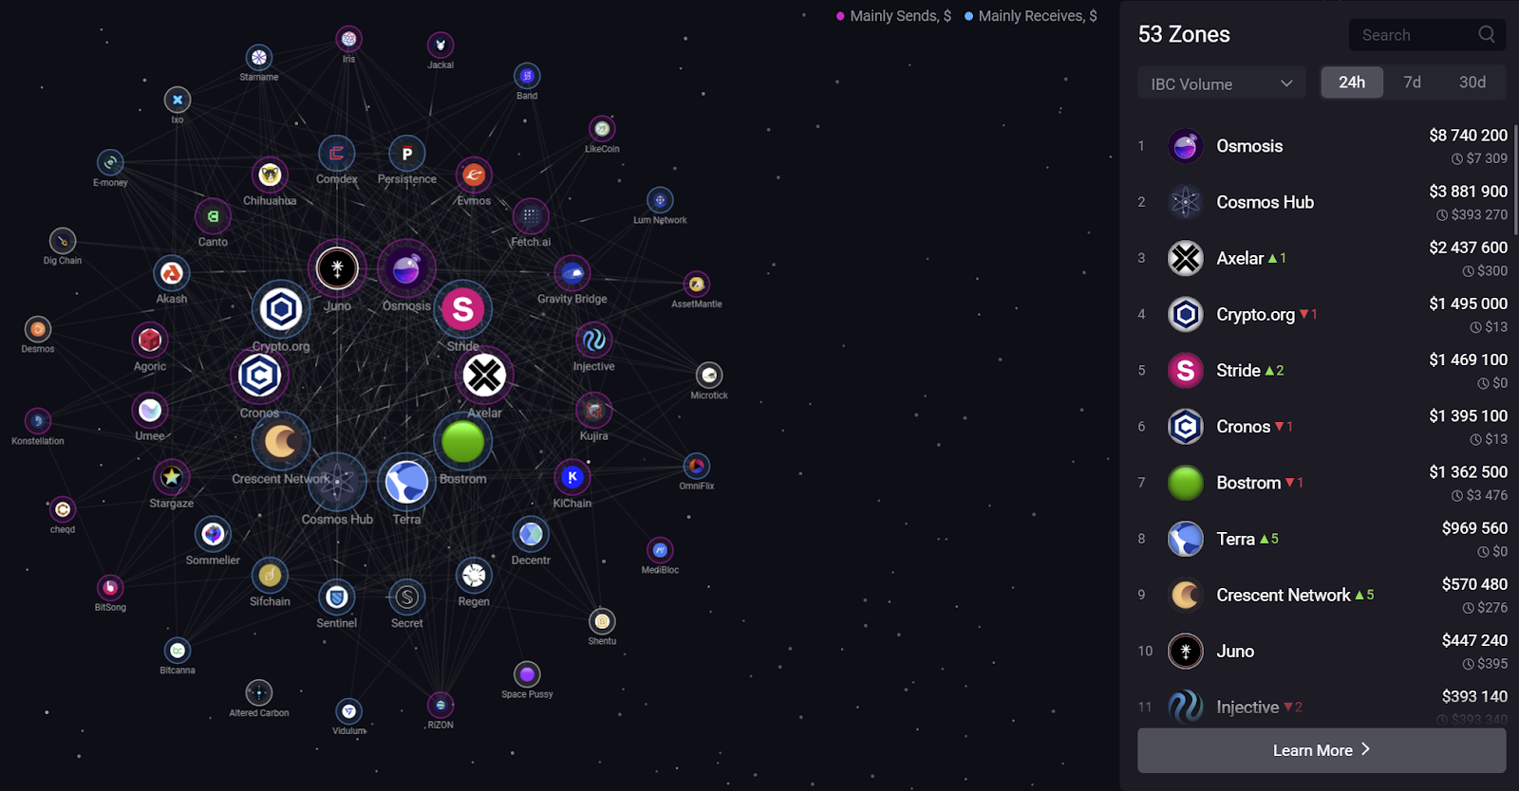The image size is (1519, 791).
Task: Click the Stargaze node
Action: (172, 477)
